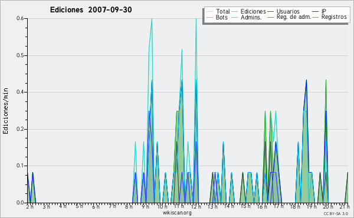Image resolution: width=354 pixels, height=218 pixels.
Task: Click the '10 h' x-axis label
Action: click(x=162, y=206)
